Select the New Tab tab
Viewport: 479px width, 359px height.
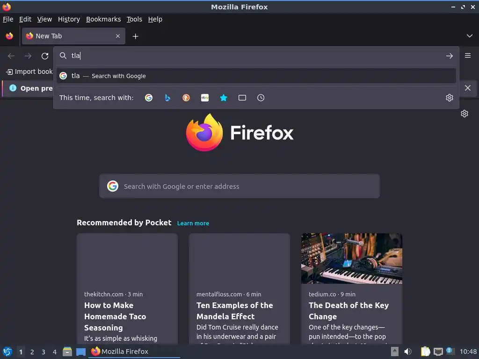(73, 36)
